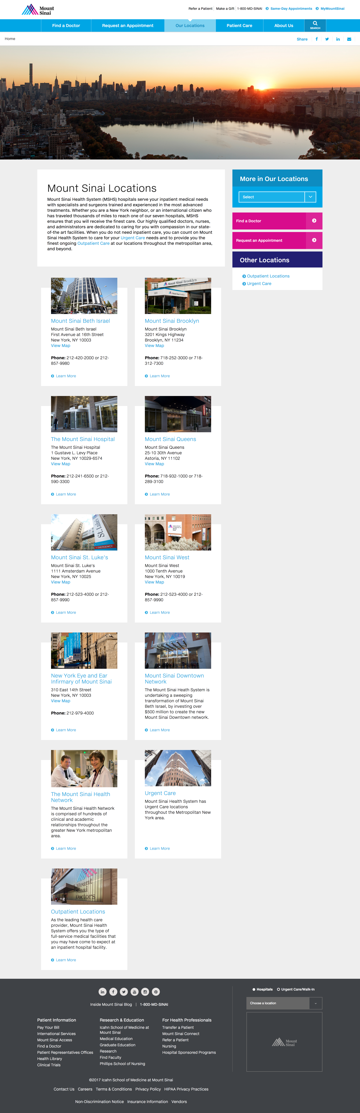The image size is (360, 1113).
Task: Open the footer LinkedIn circle icon
Action: click(x=102, y=991)
